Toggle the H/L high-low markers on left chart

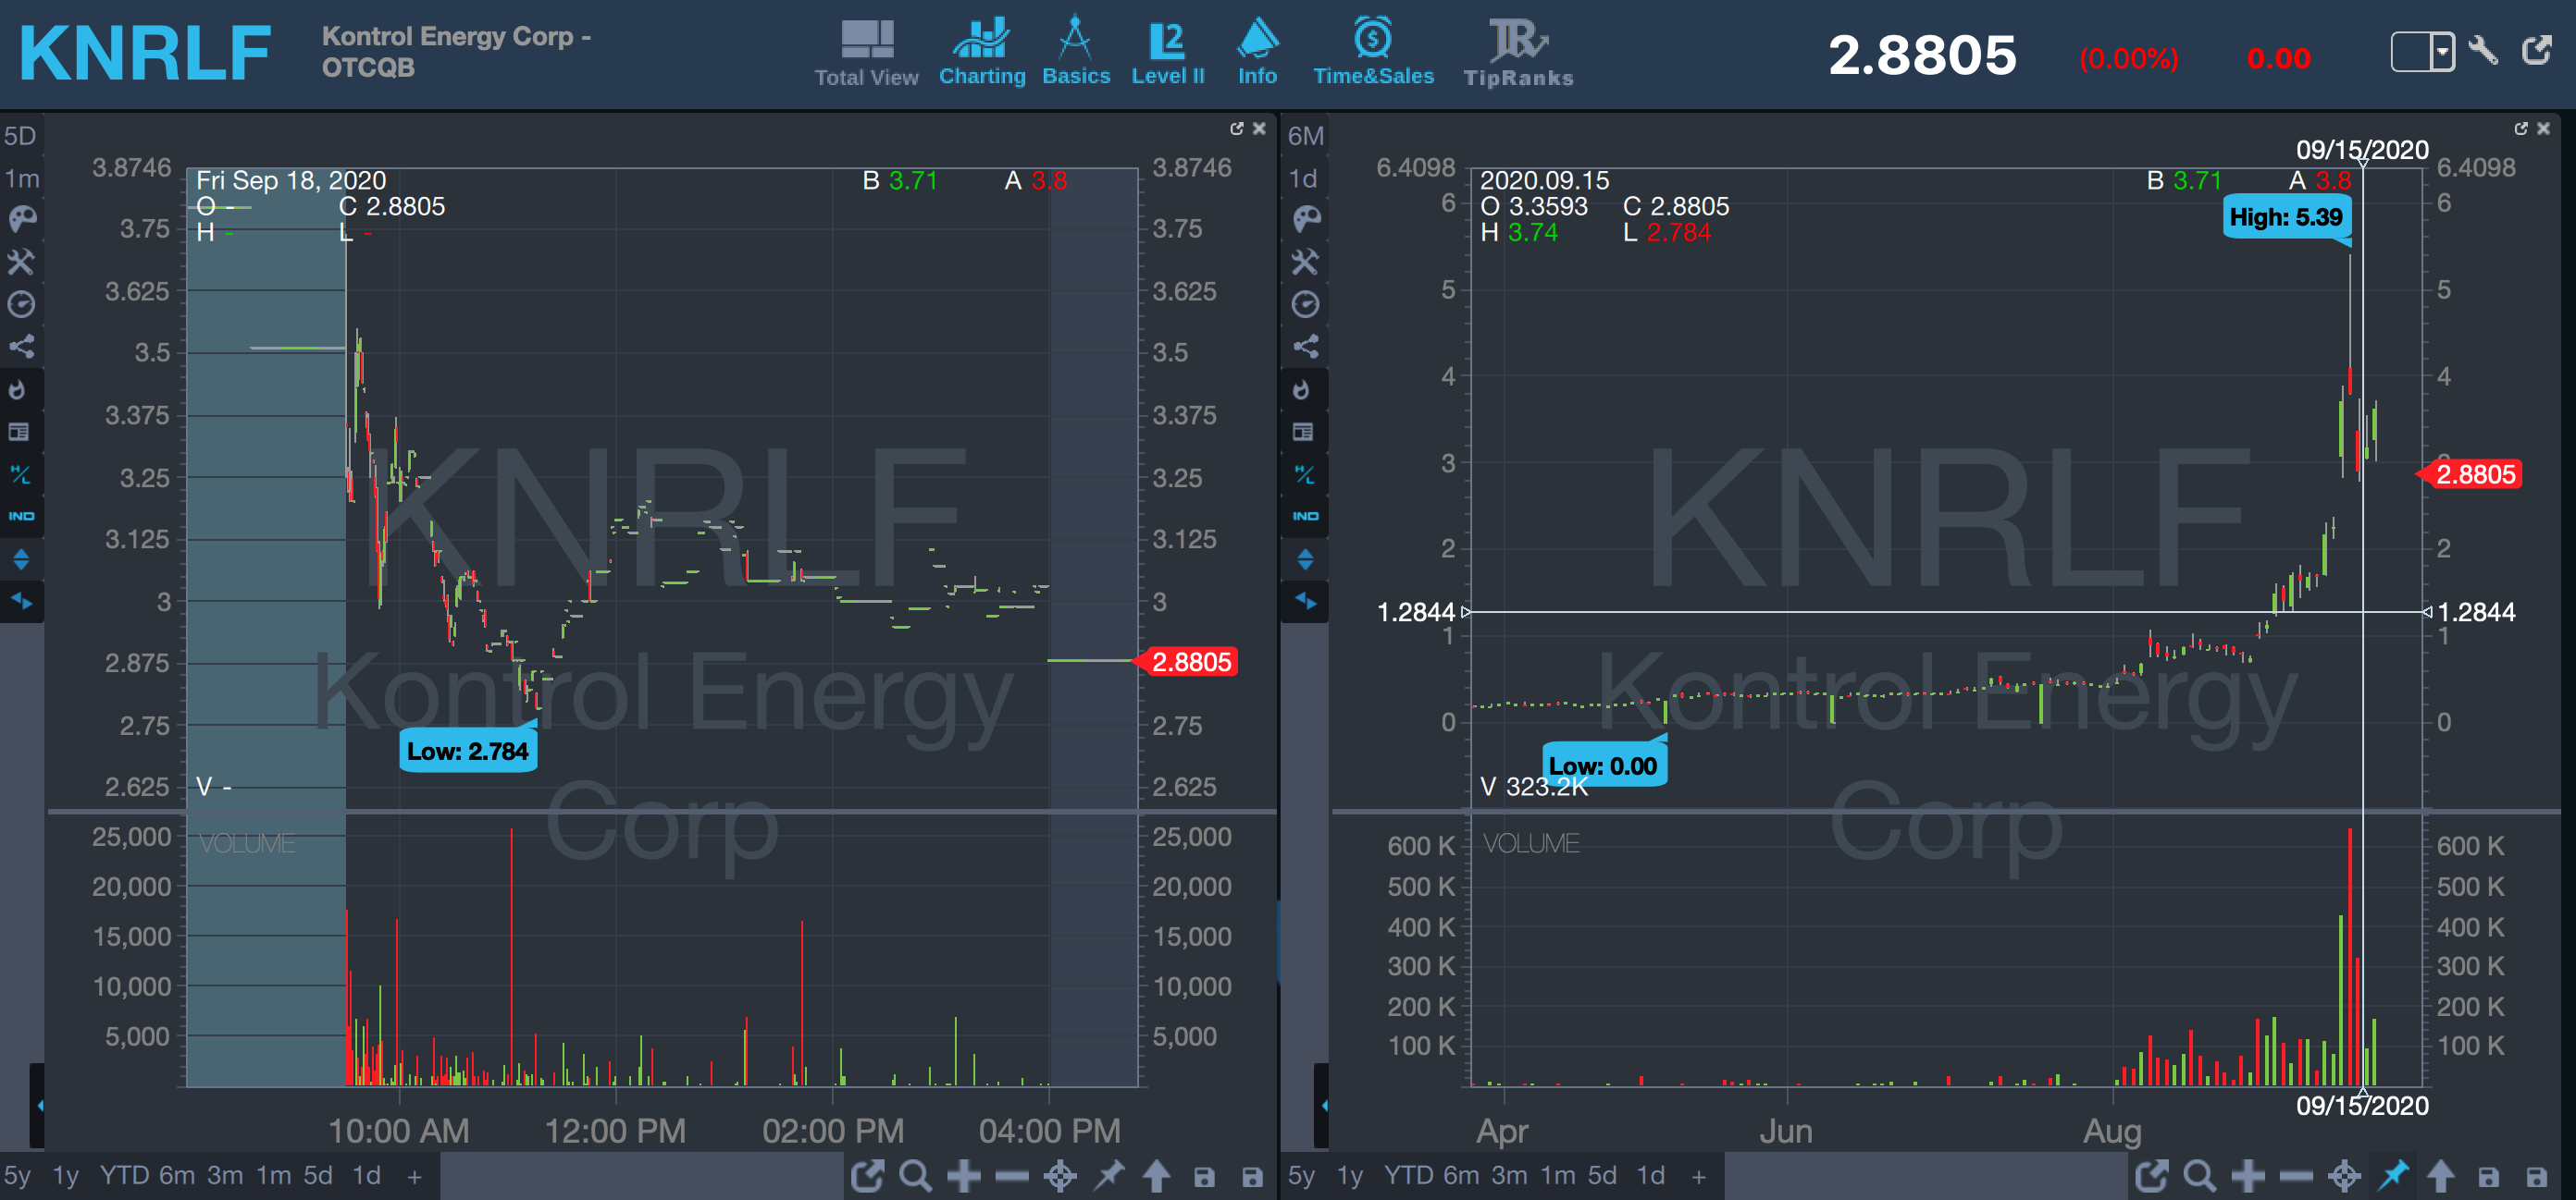pos(21,474)
